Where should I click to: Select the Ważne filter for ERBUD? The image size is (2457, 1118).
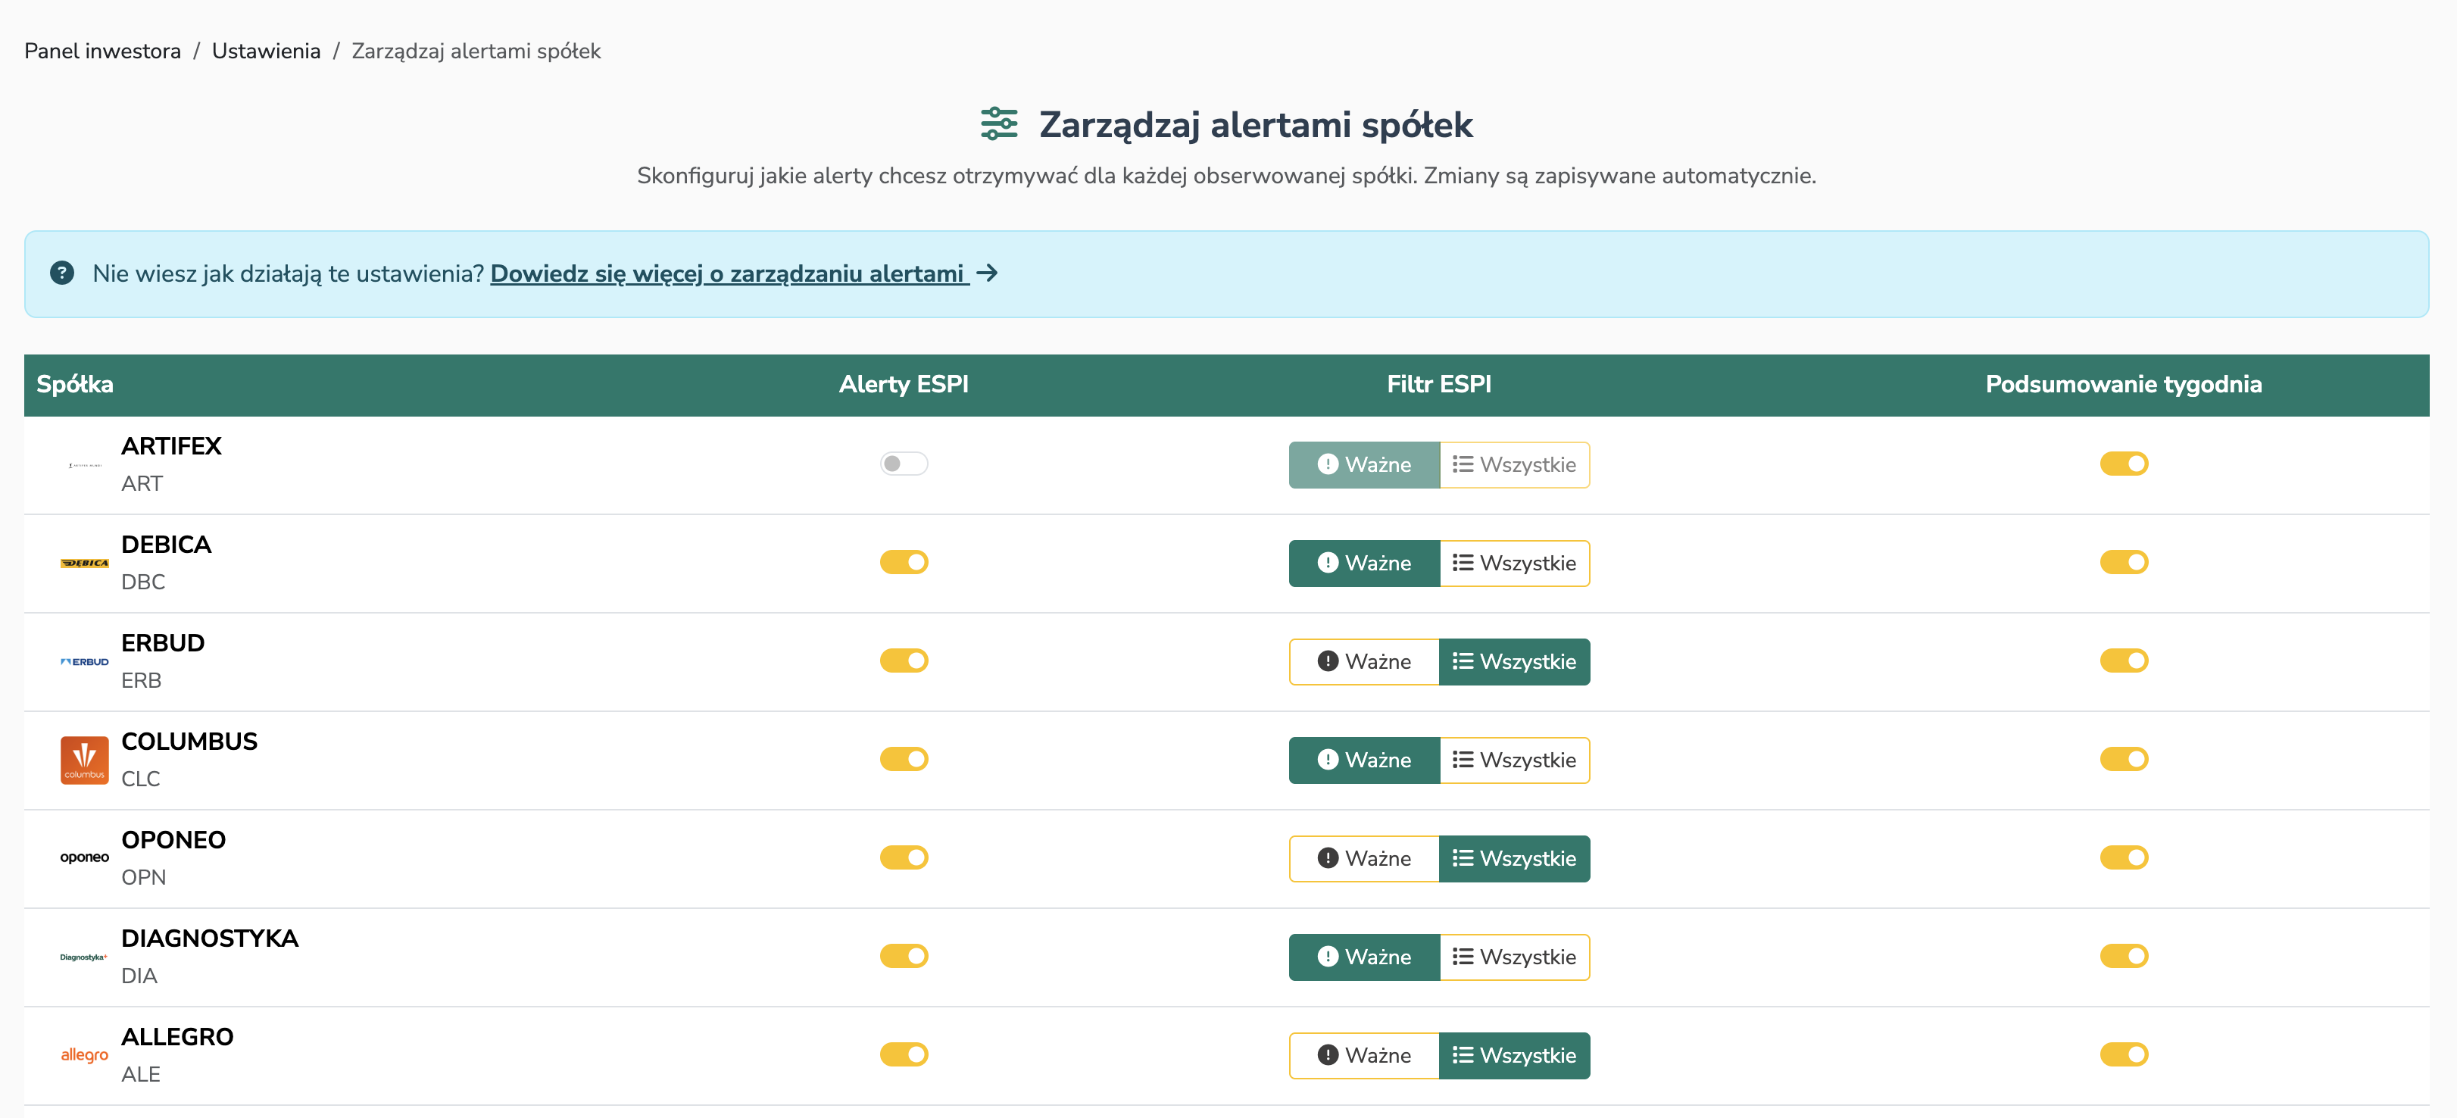point(1364,661)
